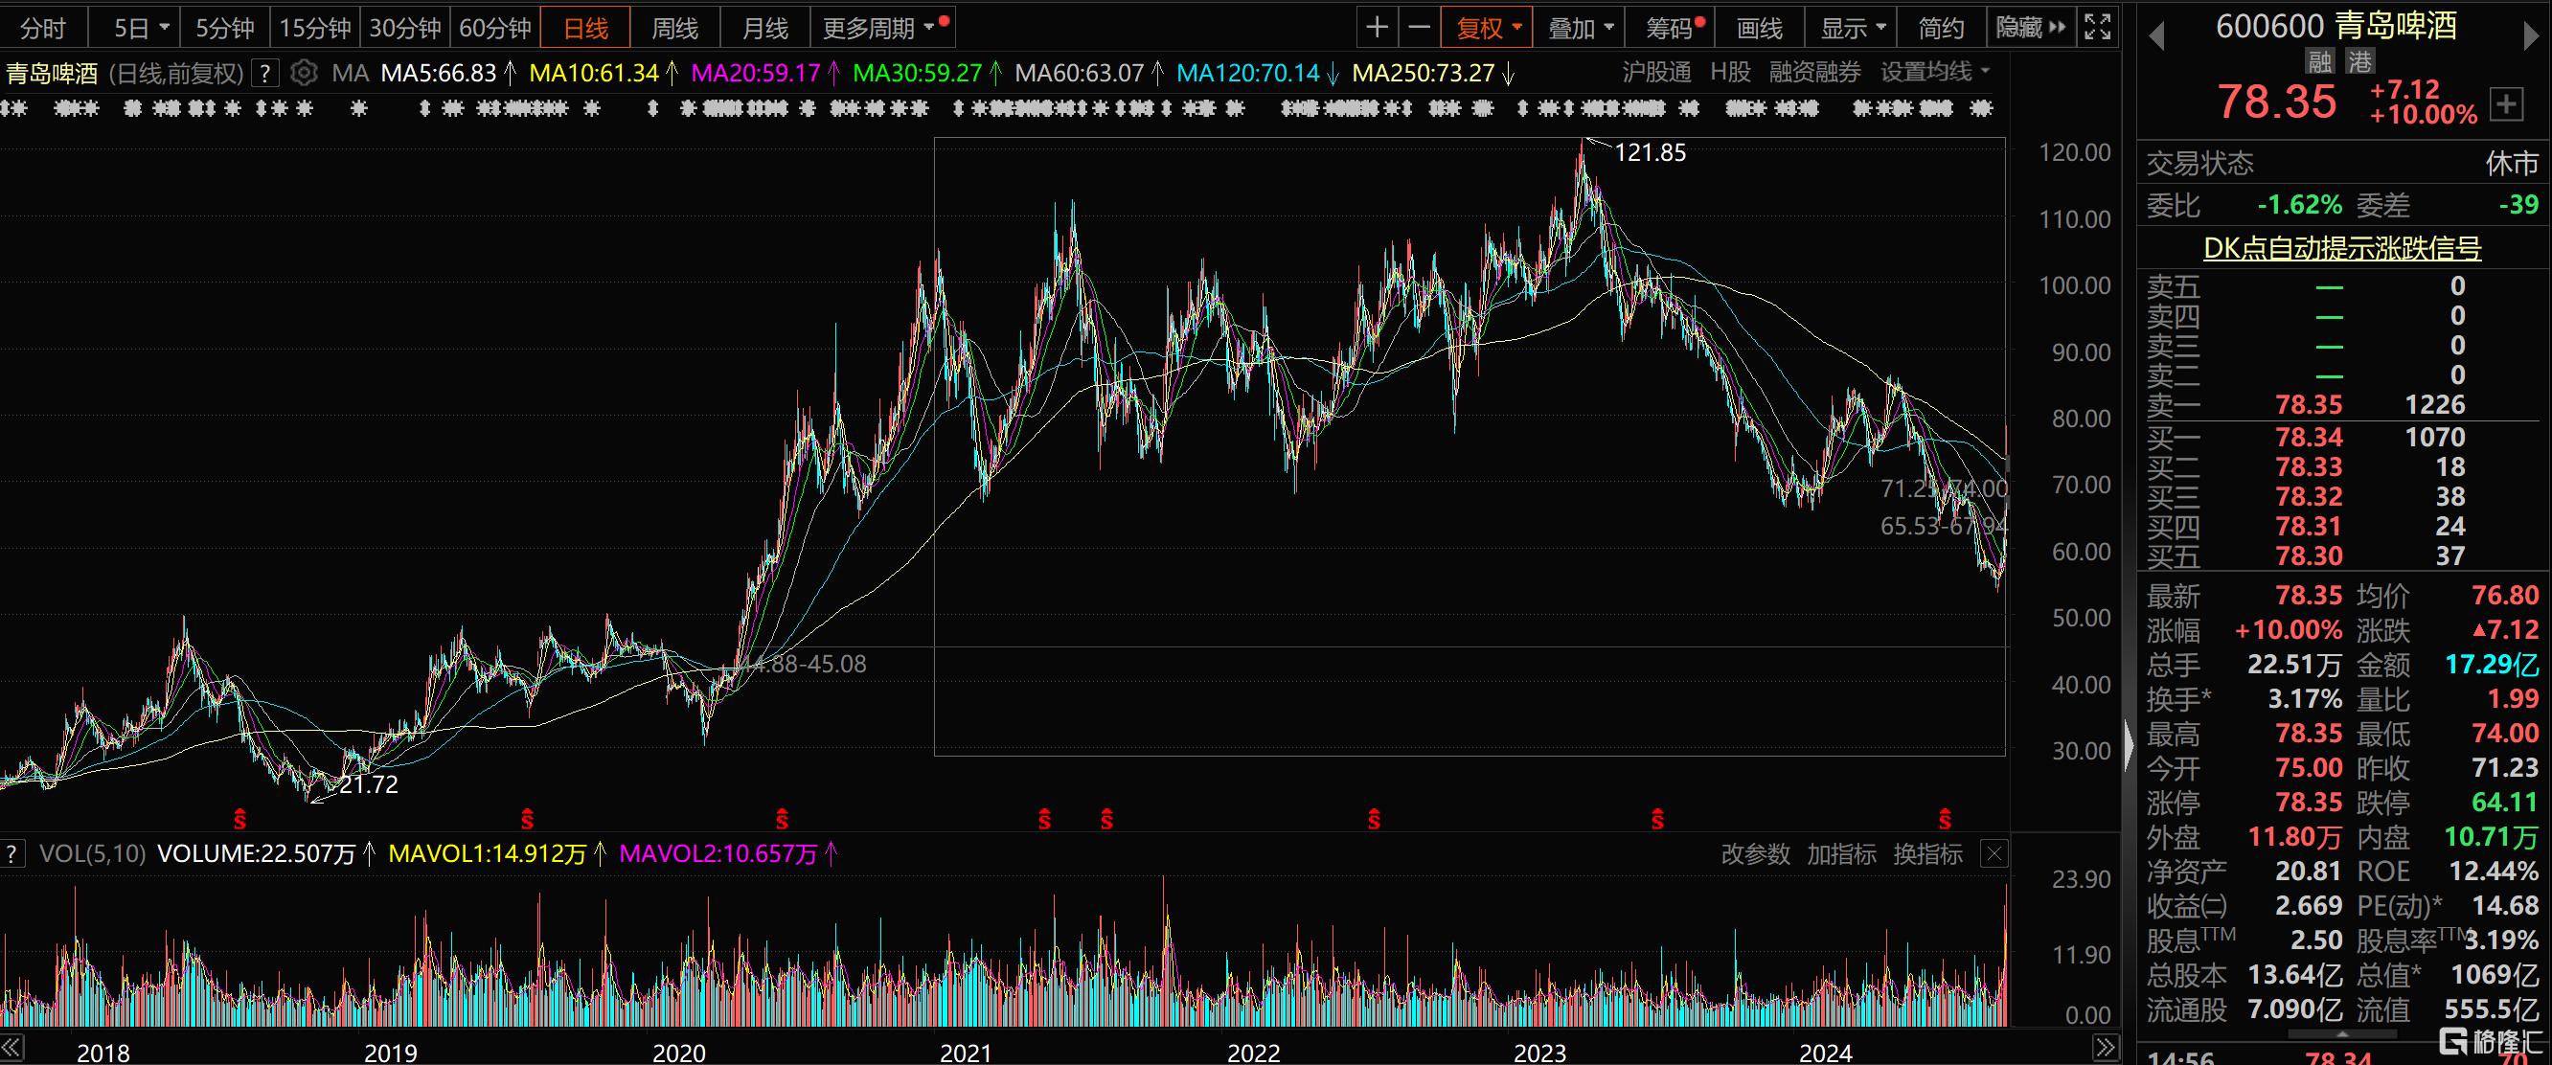Toggle 沪股通 overlay
Viewport: 2552px width, 1065px height.
pyautogui.click(x=1656, y=73)
